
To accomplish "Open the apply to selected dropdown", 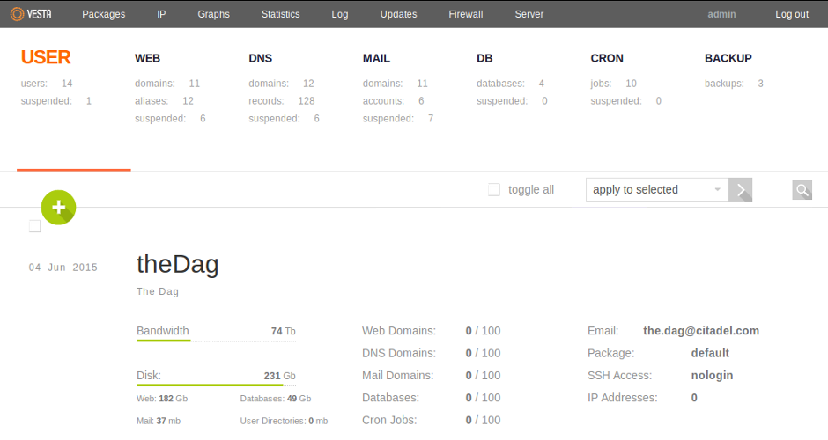I will [x=656, y=190].
